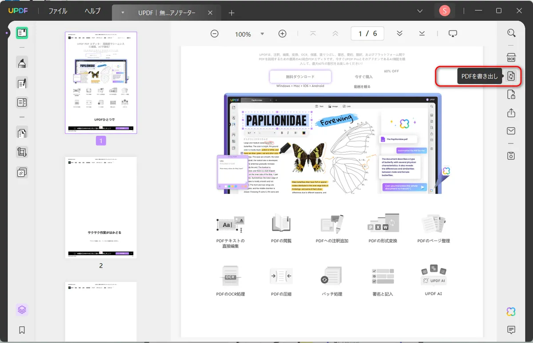Viewport: 533px width, 343px height.
Task: Open the comments list panel icon
Action: [511, 330]
